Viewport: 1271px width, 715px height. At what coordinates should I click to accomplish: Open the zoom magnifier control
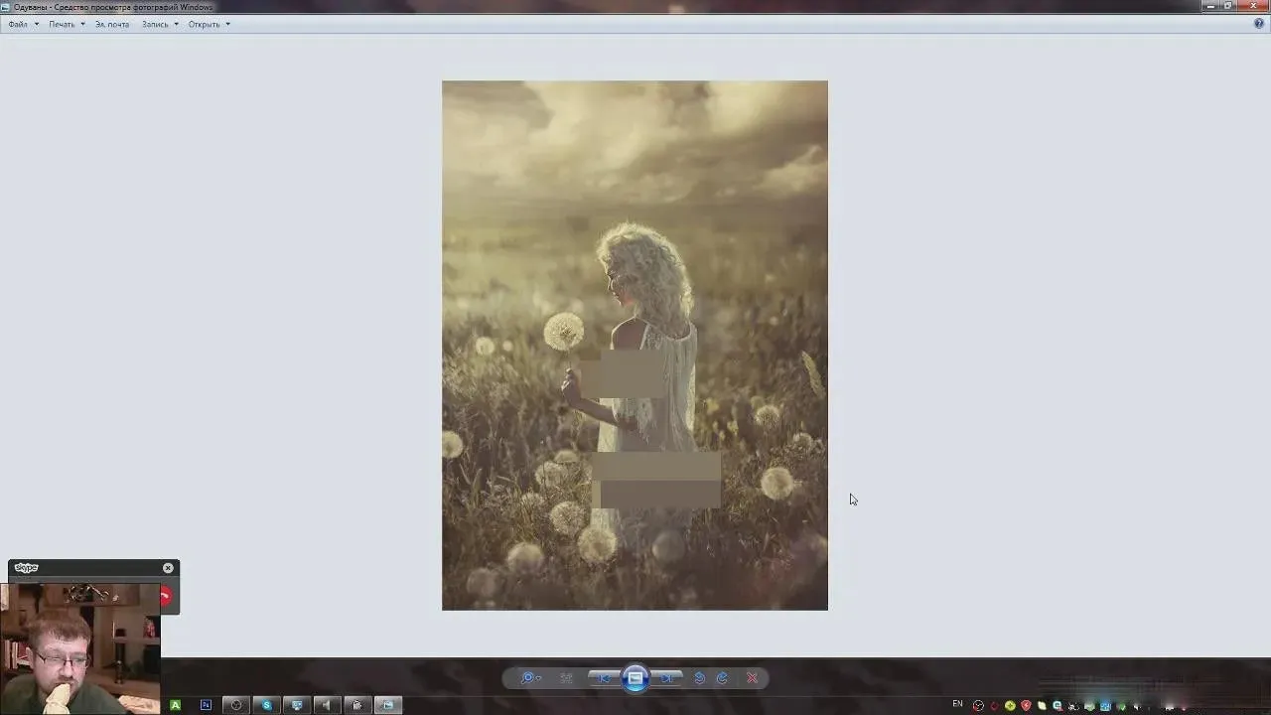528,678
